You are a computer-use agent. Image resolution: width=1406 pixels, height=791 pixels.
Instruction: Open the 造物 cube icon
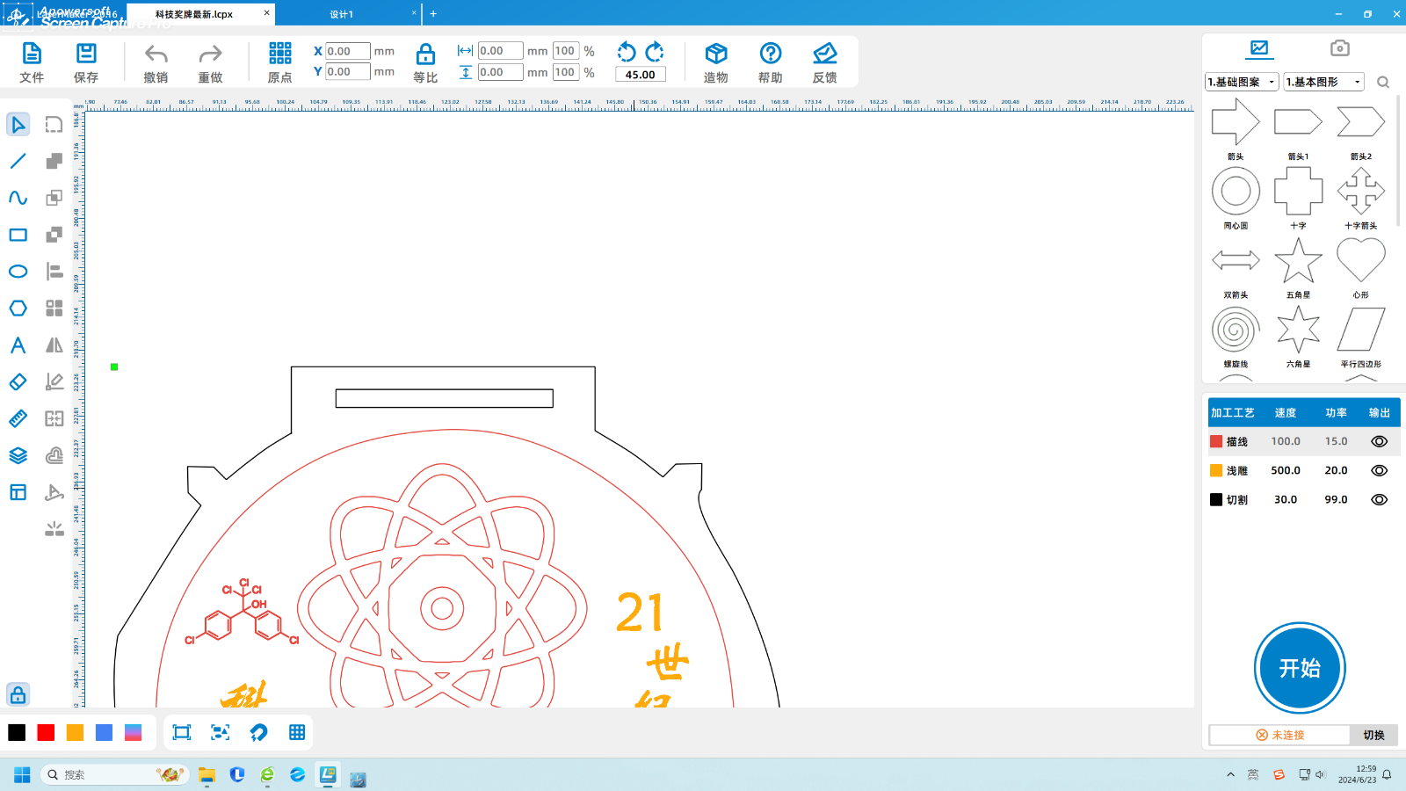click(715, 54)
